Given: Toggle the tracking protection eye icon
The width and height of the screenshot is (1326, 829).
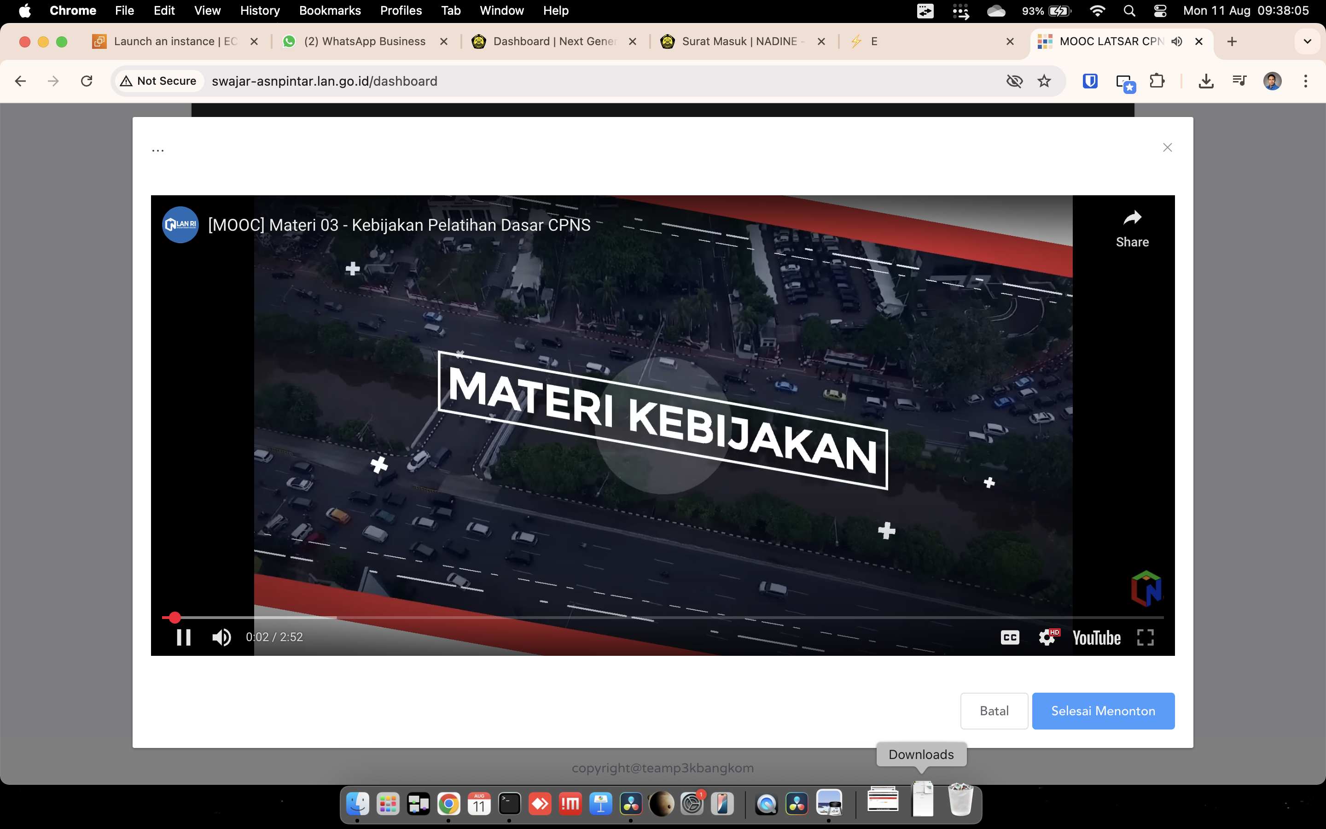Looking at the screenshot, I should (1014, 81).
